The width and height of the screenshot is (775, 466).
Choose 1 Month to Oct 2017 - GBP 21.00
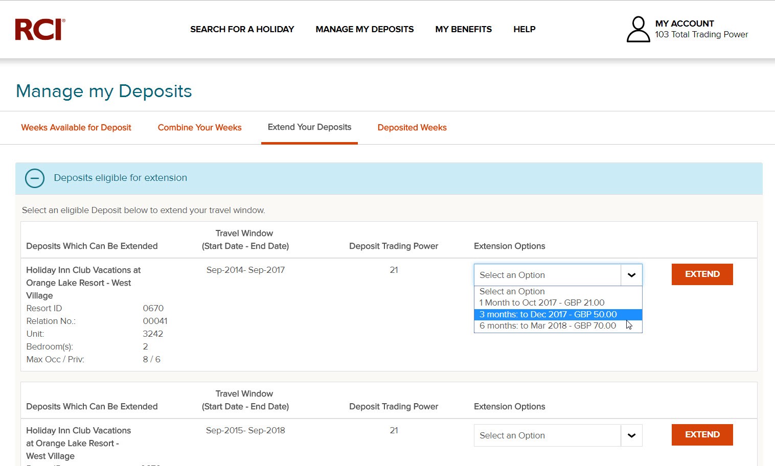[558, 302]
